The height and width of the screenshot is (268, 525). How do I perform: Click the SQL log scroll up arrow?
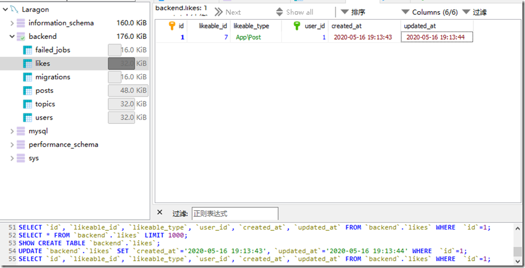518,229
